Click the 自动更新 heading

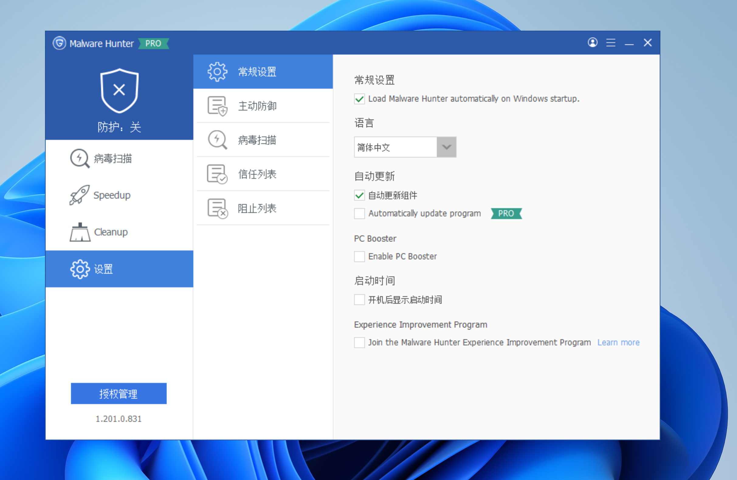point(374,176)
